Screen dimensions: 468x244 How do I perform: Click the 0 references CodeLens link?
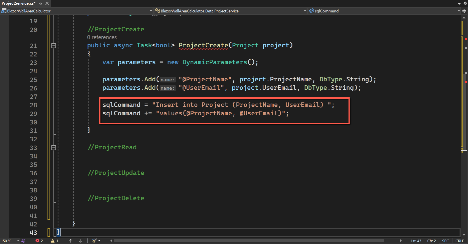coord(102,37)
